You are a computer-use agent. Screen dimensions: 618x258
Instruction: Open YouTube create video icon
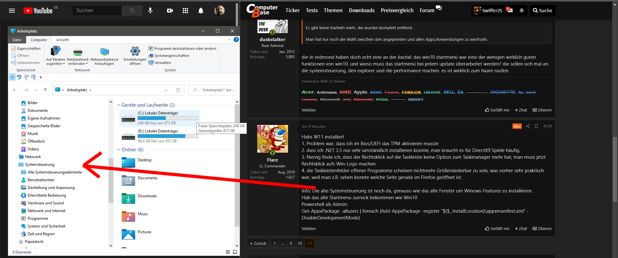click(x=170, y=11)
